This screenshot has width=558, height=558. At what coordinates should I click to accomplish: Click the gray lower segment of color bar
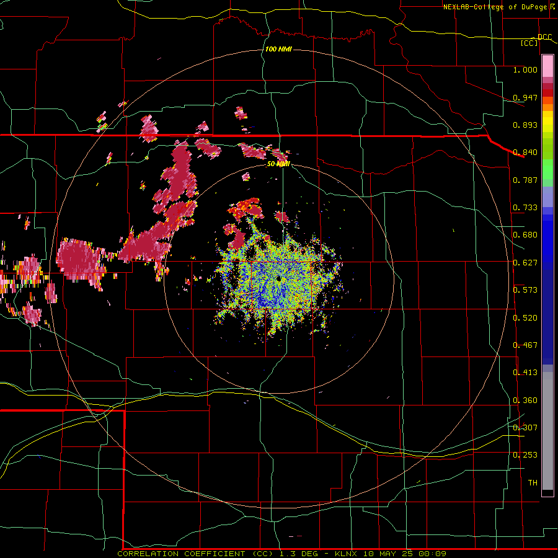547,431
